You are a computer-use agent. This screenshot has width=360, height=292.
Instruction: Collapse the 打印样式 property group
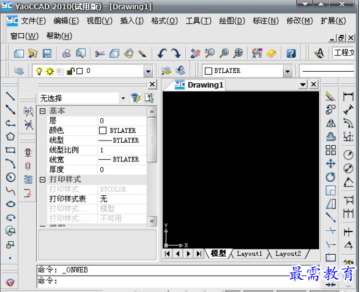click(x=43, y=180)
